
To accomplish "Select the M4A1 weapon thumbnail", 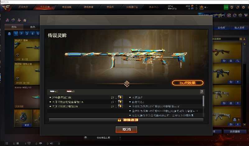I will (27, 50).
